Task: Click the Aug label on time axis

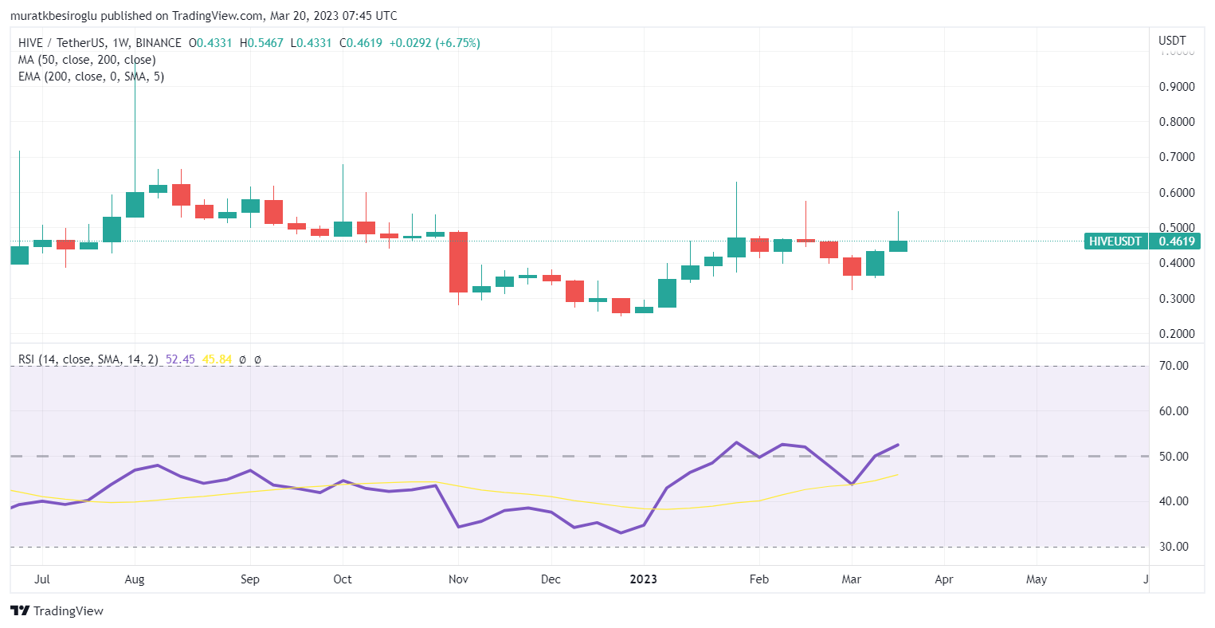Action: pyautogui.click(x=135, y=579)
